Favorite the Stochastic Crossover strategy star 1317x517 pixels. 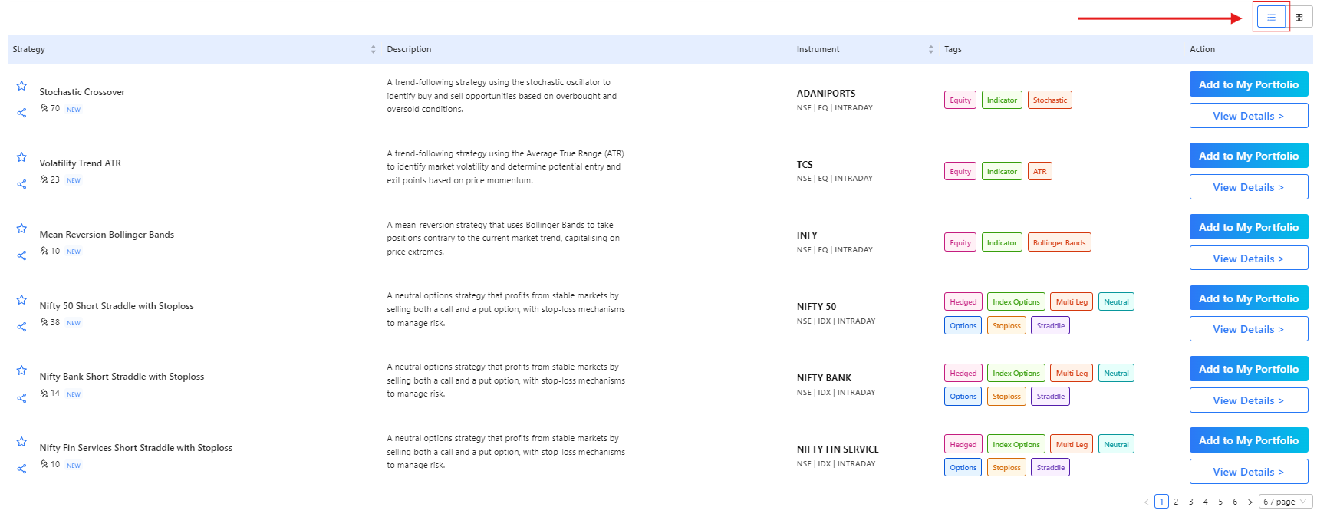coord(21,86)
